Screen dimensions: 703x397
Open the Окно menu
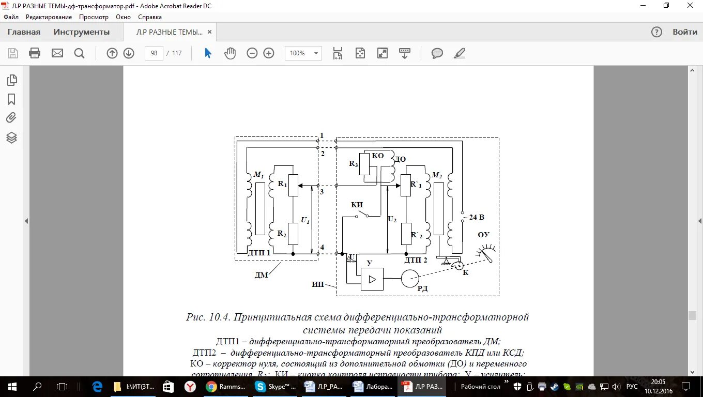pyautogui.click(x=123, y=17)
